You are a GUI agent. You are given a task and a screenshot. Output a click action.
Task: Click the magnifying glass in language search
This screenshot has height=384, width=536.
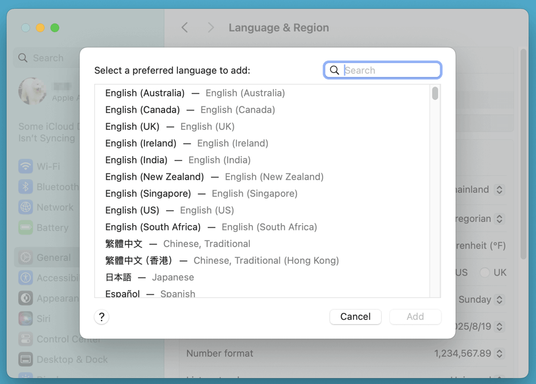334,70
